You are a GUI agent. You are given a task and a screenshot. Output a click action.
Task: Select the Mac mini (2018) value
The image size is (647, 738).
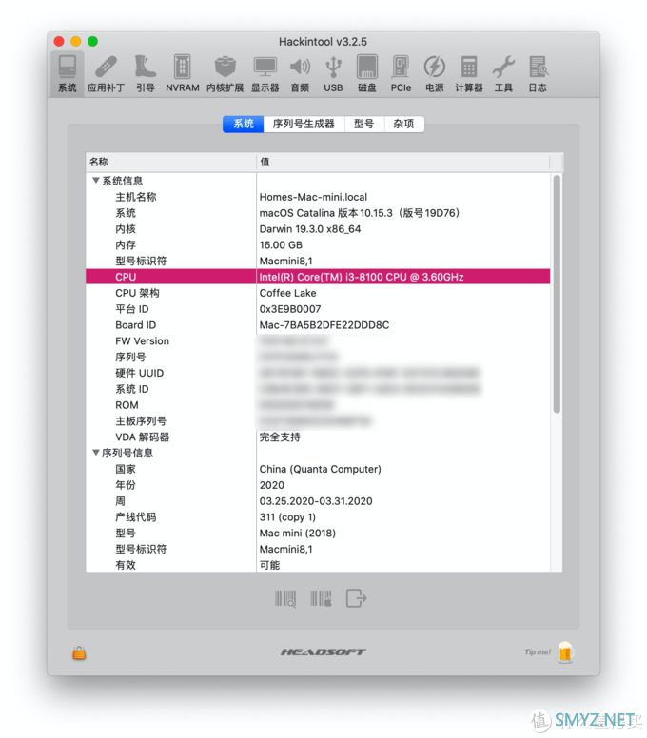pos(298,533)
